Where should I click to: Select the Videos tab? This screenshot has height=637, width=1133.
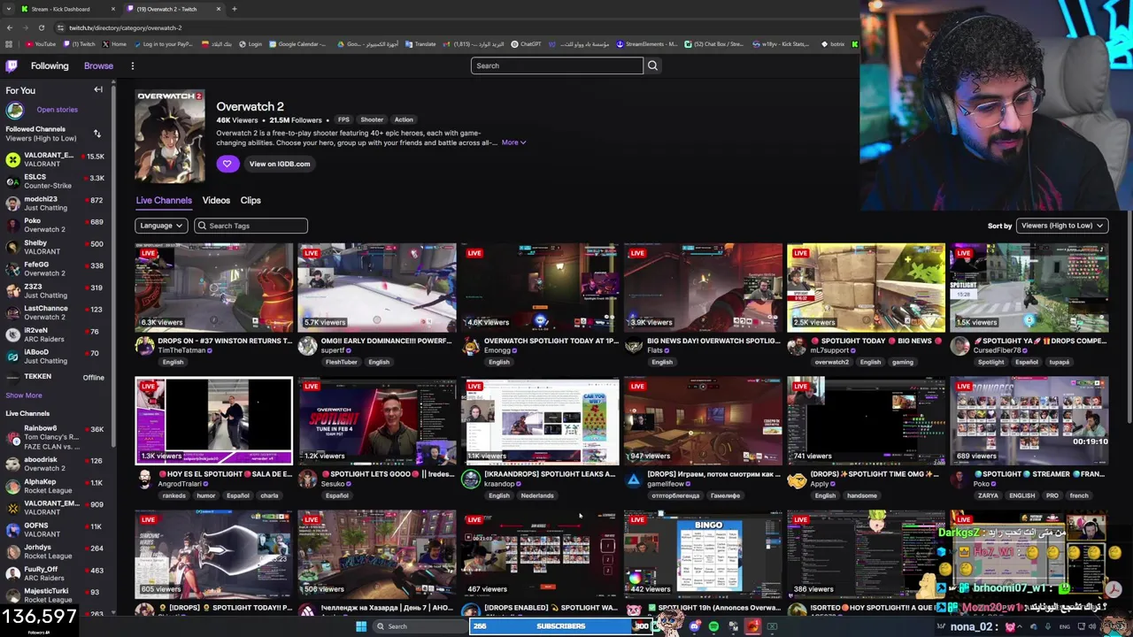[216, 201]
